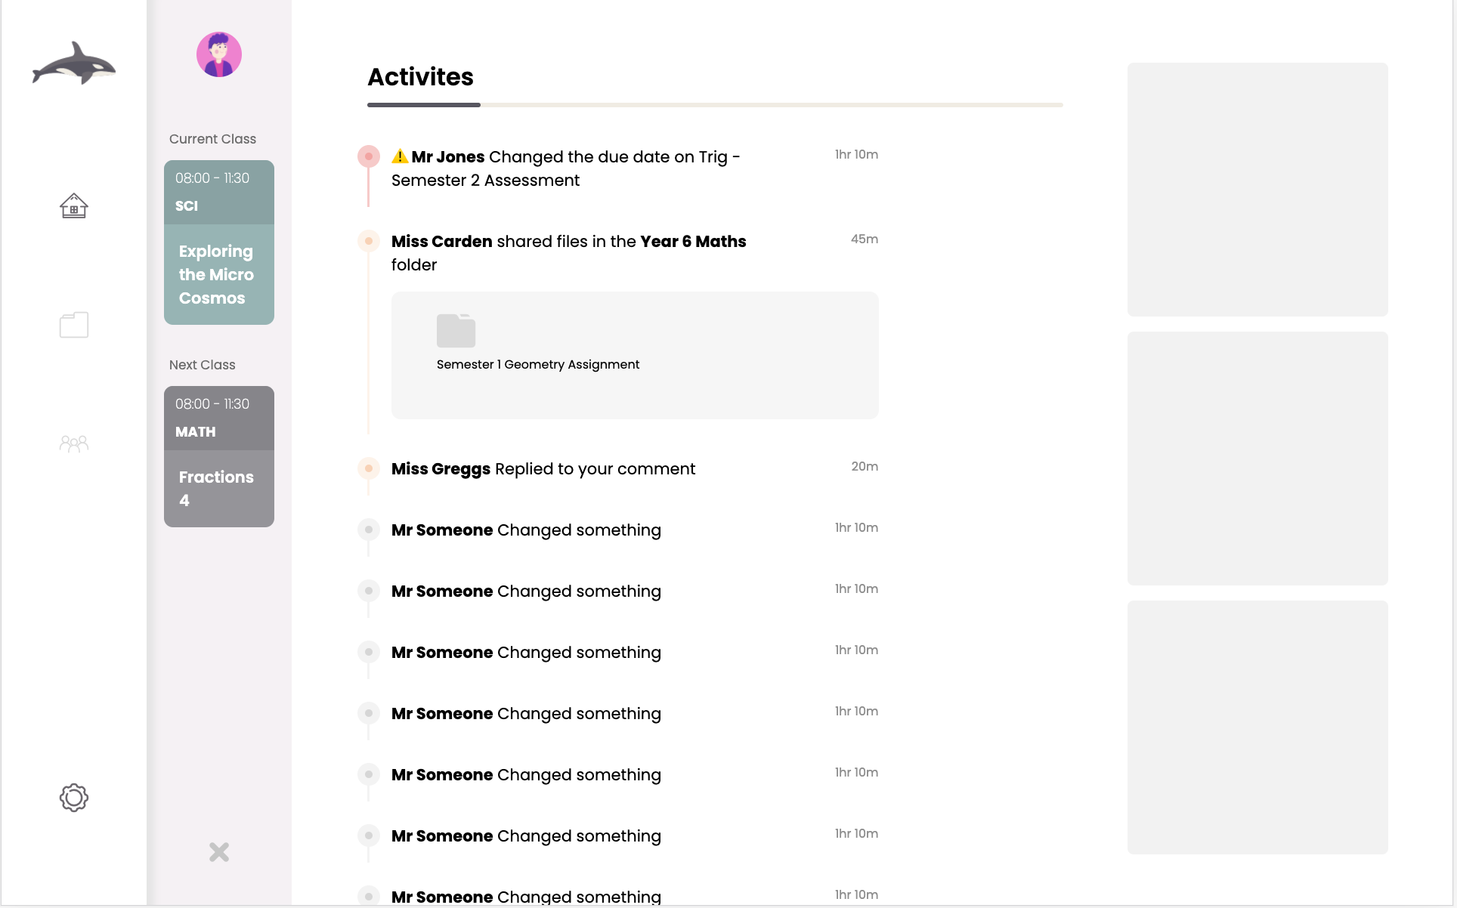Image resolution: width=1457 pixels, height=908 pixels.
Task: Click the red timeline marker for Mr Jones
Action: (x=369, y=156)
